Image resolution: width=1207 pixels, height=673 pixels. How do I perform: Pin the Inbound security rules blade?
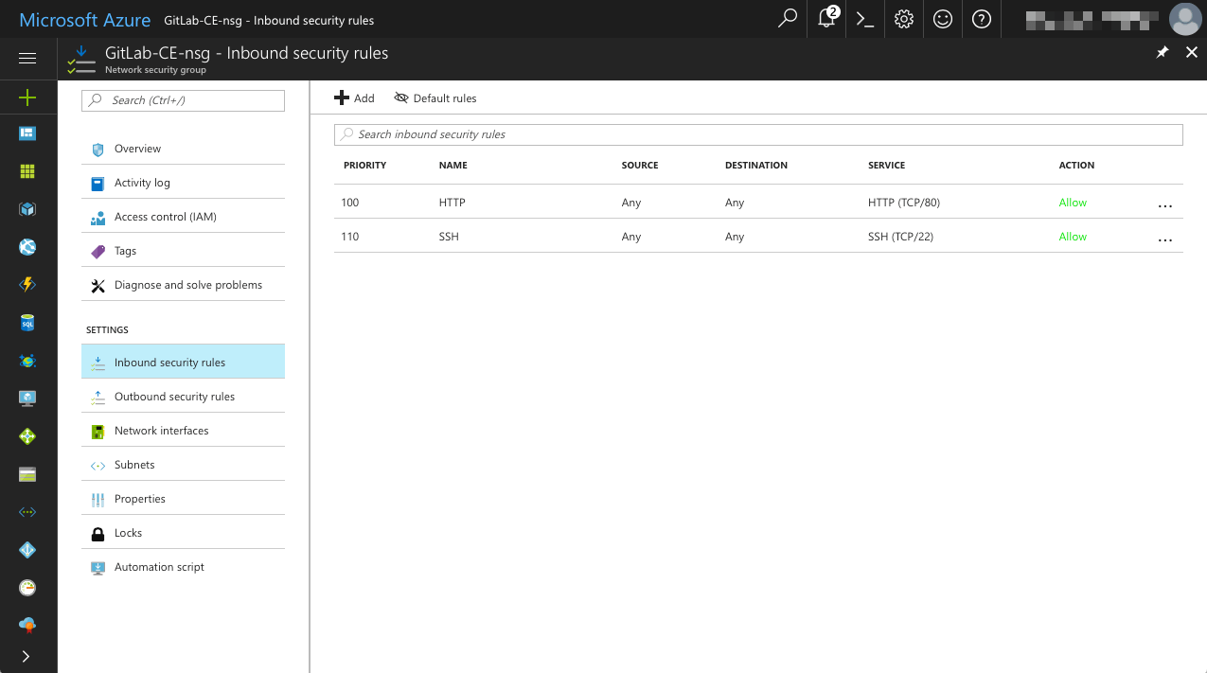click(1163, 52)
